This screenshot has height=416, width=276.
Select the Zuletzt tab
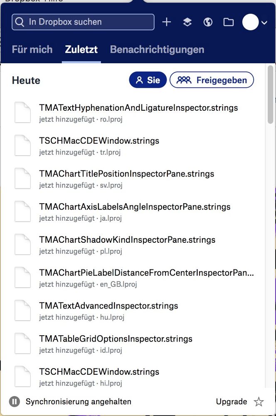(x=81, y=50)
